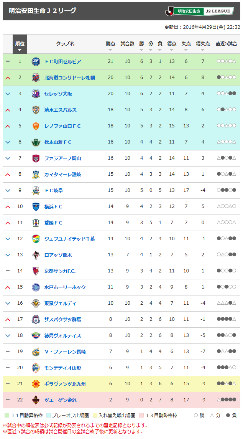Click the Hokkaido Consadole Sapporo crest icon

click(36, 78)
